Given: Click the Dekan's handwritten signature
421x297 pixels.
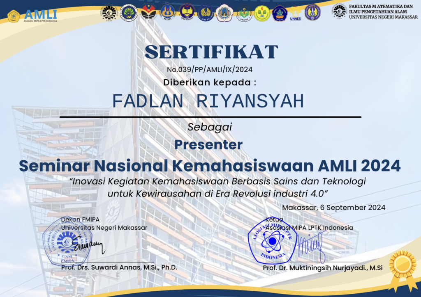Looking at the screenshot, I should pos(88,246).
